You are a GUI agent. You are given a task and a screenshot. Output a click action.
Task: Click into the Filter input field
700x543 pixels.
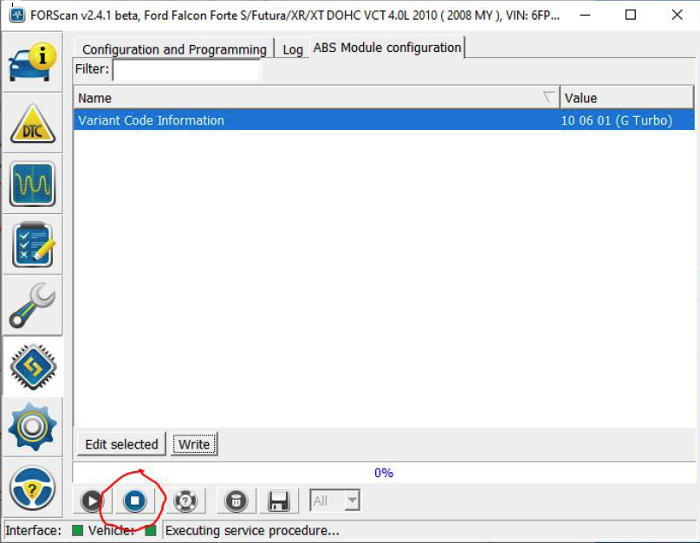pos(186,69)
